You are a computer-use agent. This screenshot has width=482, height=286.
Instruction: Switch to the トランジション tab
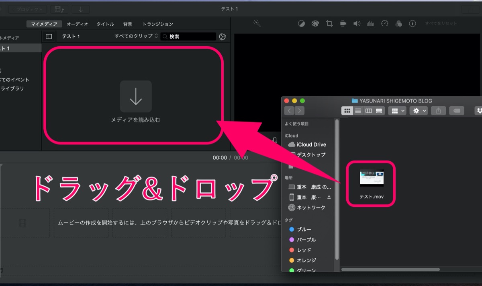(x=158, y=24)
